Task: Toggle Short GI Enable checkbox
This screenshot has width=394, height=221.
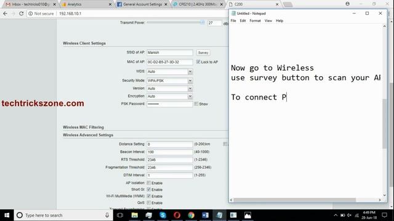Action: tap(149, 190)
